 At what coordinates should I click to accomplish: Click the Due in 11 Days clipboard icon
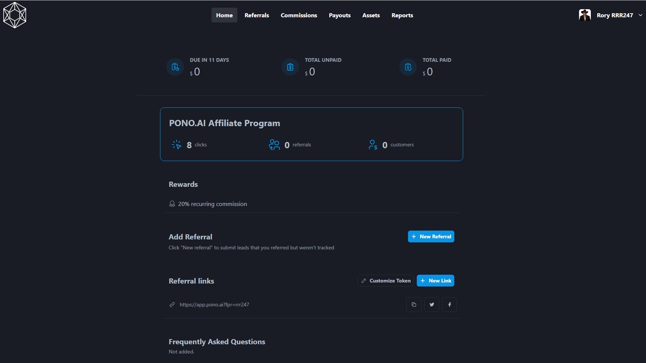pos(175,67)
